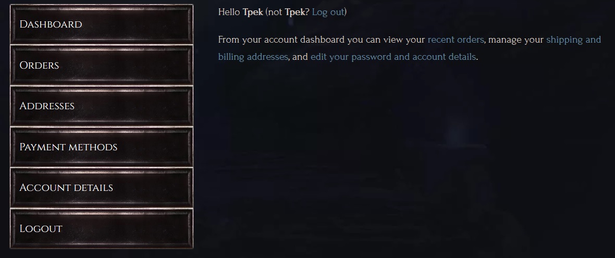Select Addresses in the account sidebar
Viewport: 615px width, 258px height.
[102, 106]
